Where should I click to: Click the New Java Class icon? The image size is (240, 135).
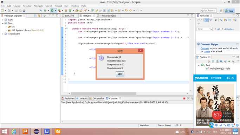point(70,11)
